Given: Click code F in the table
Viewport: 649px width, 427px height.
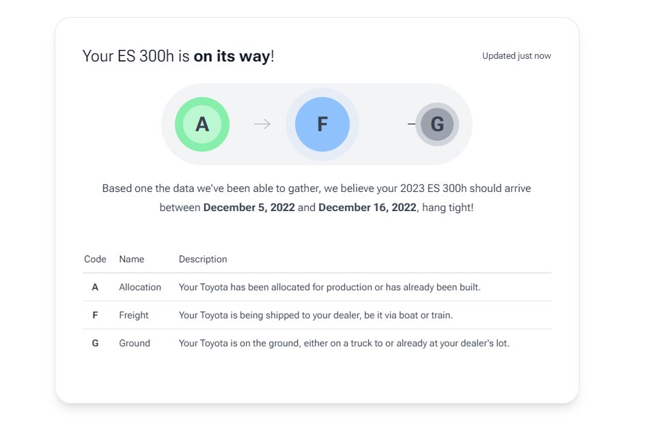Looking at the screenshot, I should (95, 315).
